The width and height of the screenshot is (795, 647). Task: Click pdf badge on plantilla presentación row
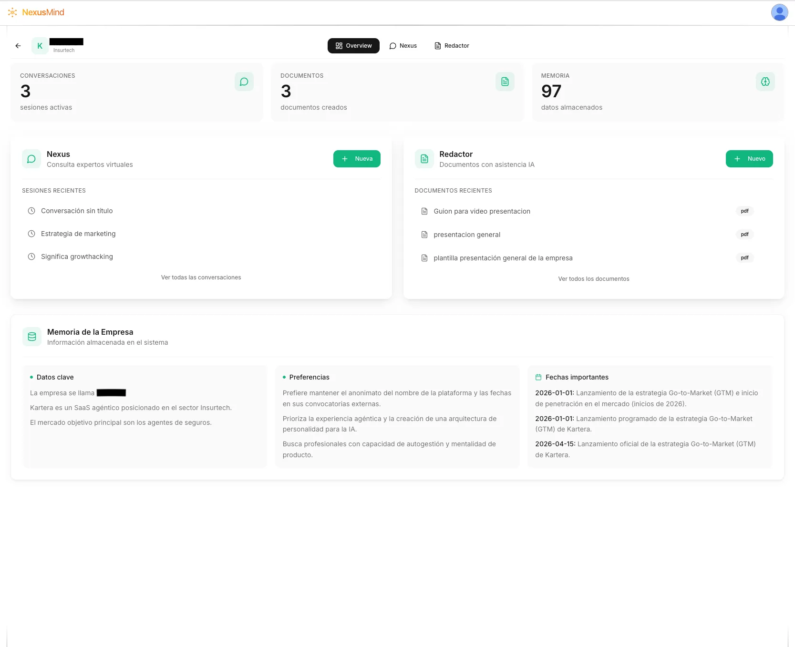pos(744,257)
